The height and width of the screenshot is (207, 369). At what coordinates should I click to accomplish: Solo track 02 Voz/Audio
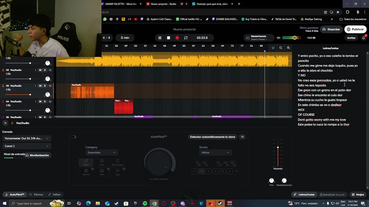click(x=45, y=70)
